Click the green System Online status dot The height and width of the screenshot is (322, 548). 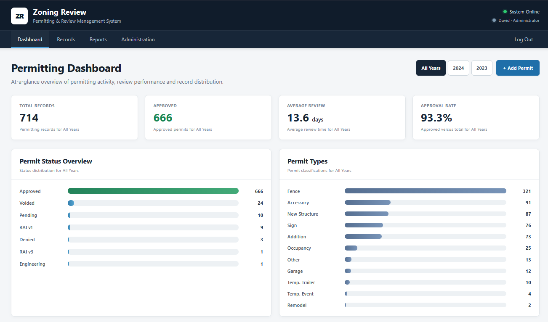pos(505,12)
